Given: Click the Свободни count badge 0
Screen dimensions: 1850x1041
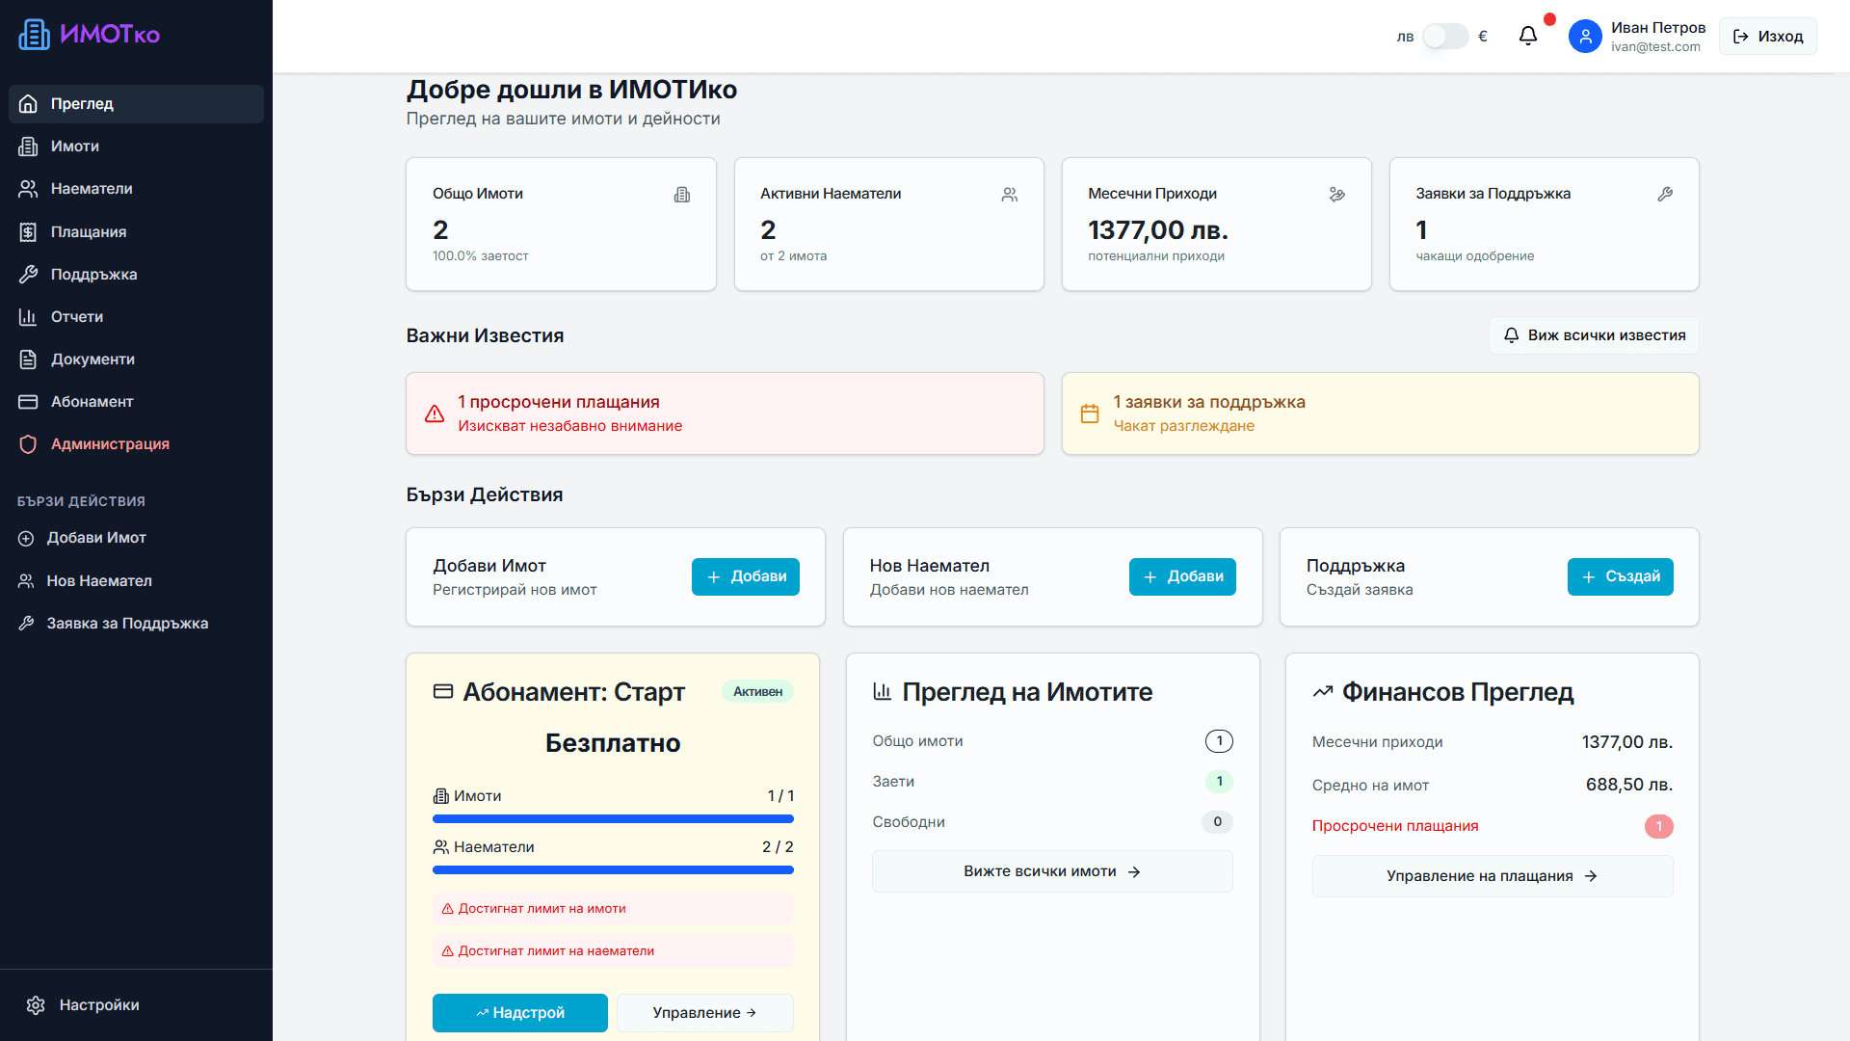Looking at the screenshot, I should pyautogui.click(x=1217, y=822).
